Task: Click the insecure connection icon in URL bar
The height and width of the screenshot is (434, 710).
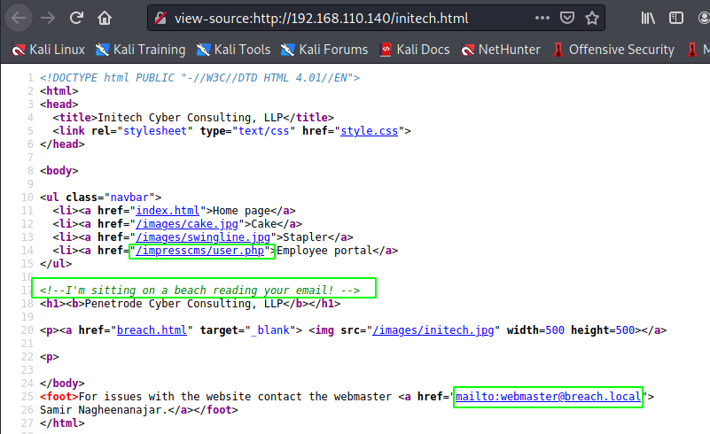Action: pos(159,18)
